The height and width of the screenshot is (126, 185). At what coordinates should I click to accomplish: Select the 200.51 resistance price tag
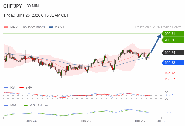pyautogui.click(x=173, y=34)
